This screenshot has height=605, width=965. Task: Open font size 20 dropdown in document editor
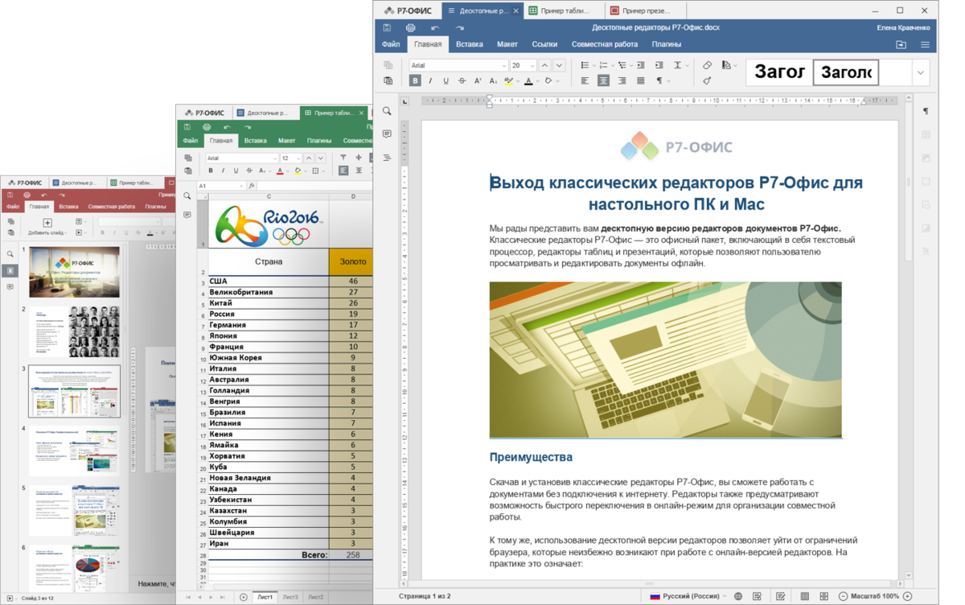pos(532,66)
